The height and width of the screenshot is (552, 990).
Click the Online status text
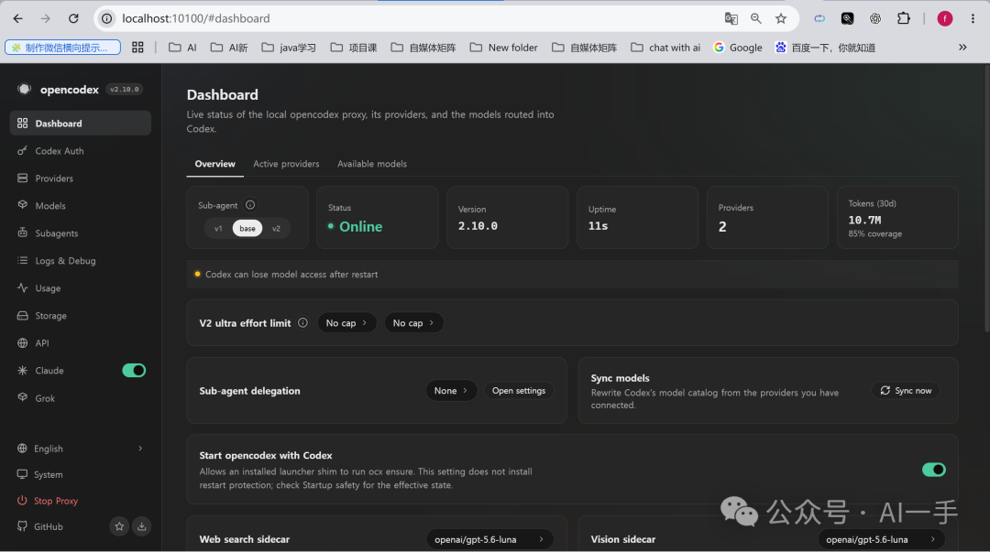(x=360, y=226)
